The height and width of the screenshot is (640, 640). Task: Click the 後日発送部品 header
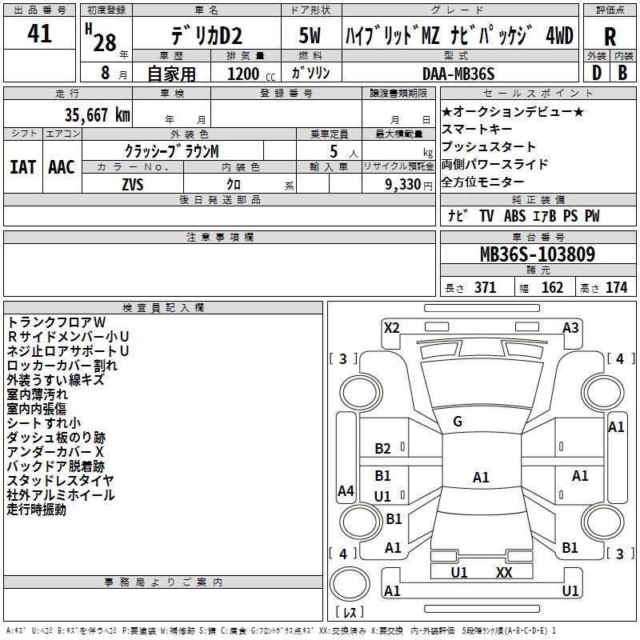219,199
